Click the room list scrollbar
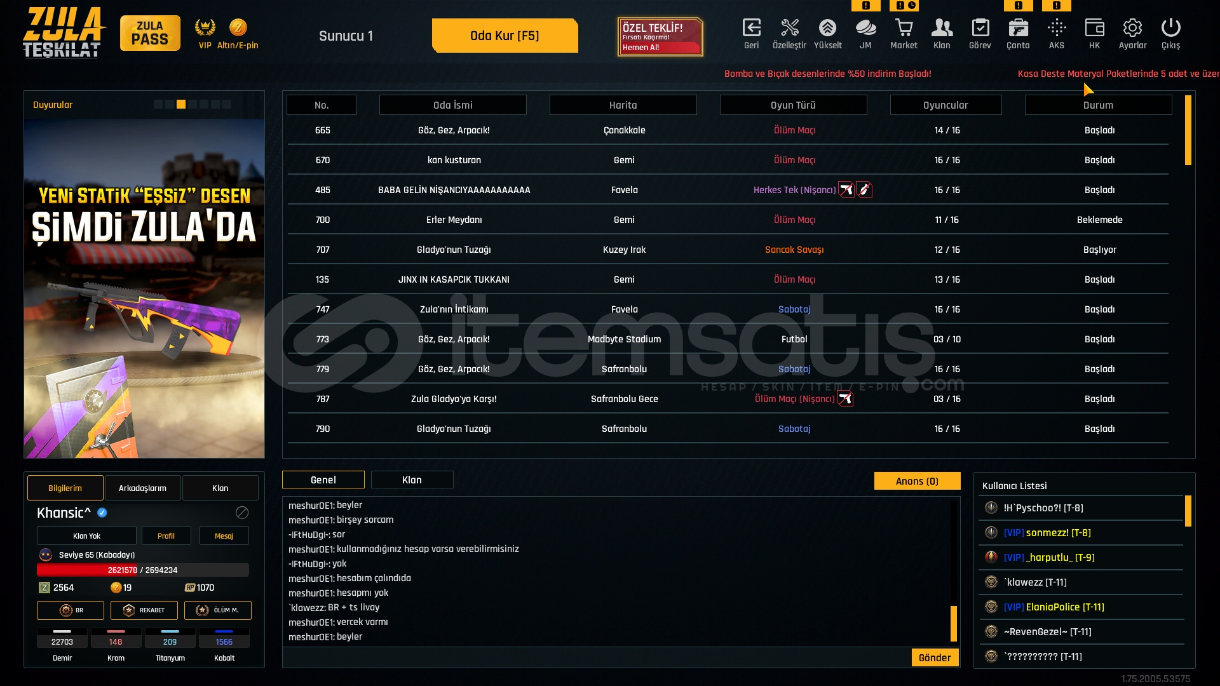This screenshot has height=686, width=1220. tap(1188, 130)
